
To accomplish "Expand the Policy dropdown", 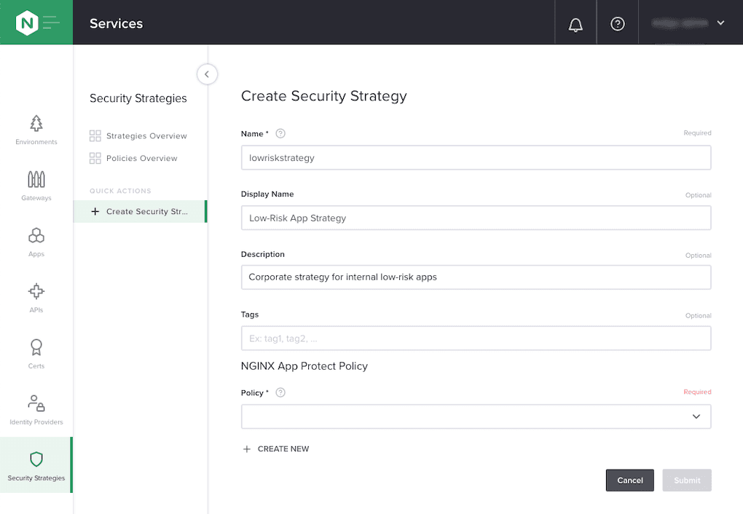I will [x=476, y=416].
